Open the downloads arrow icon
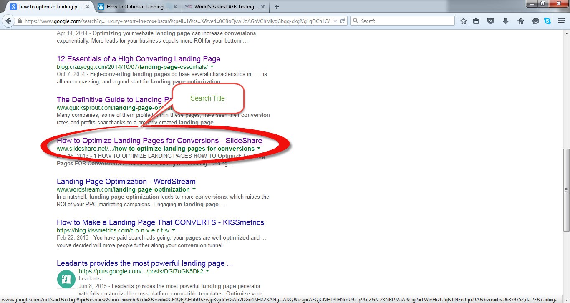 pyautogui.click(x=506, y=21)
